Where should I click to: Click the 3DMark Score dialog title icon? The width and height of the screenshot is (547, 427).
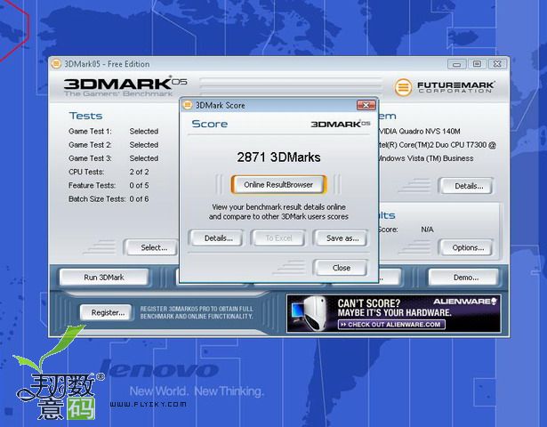(188, 105)
